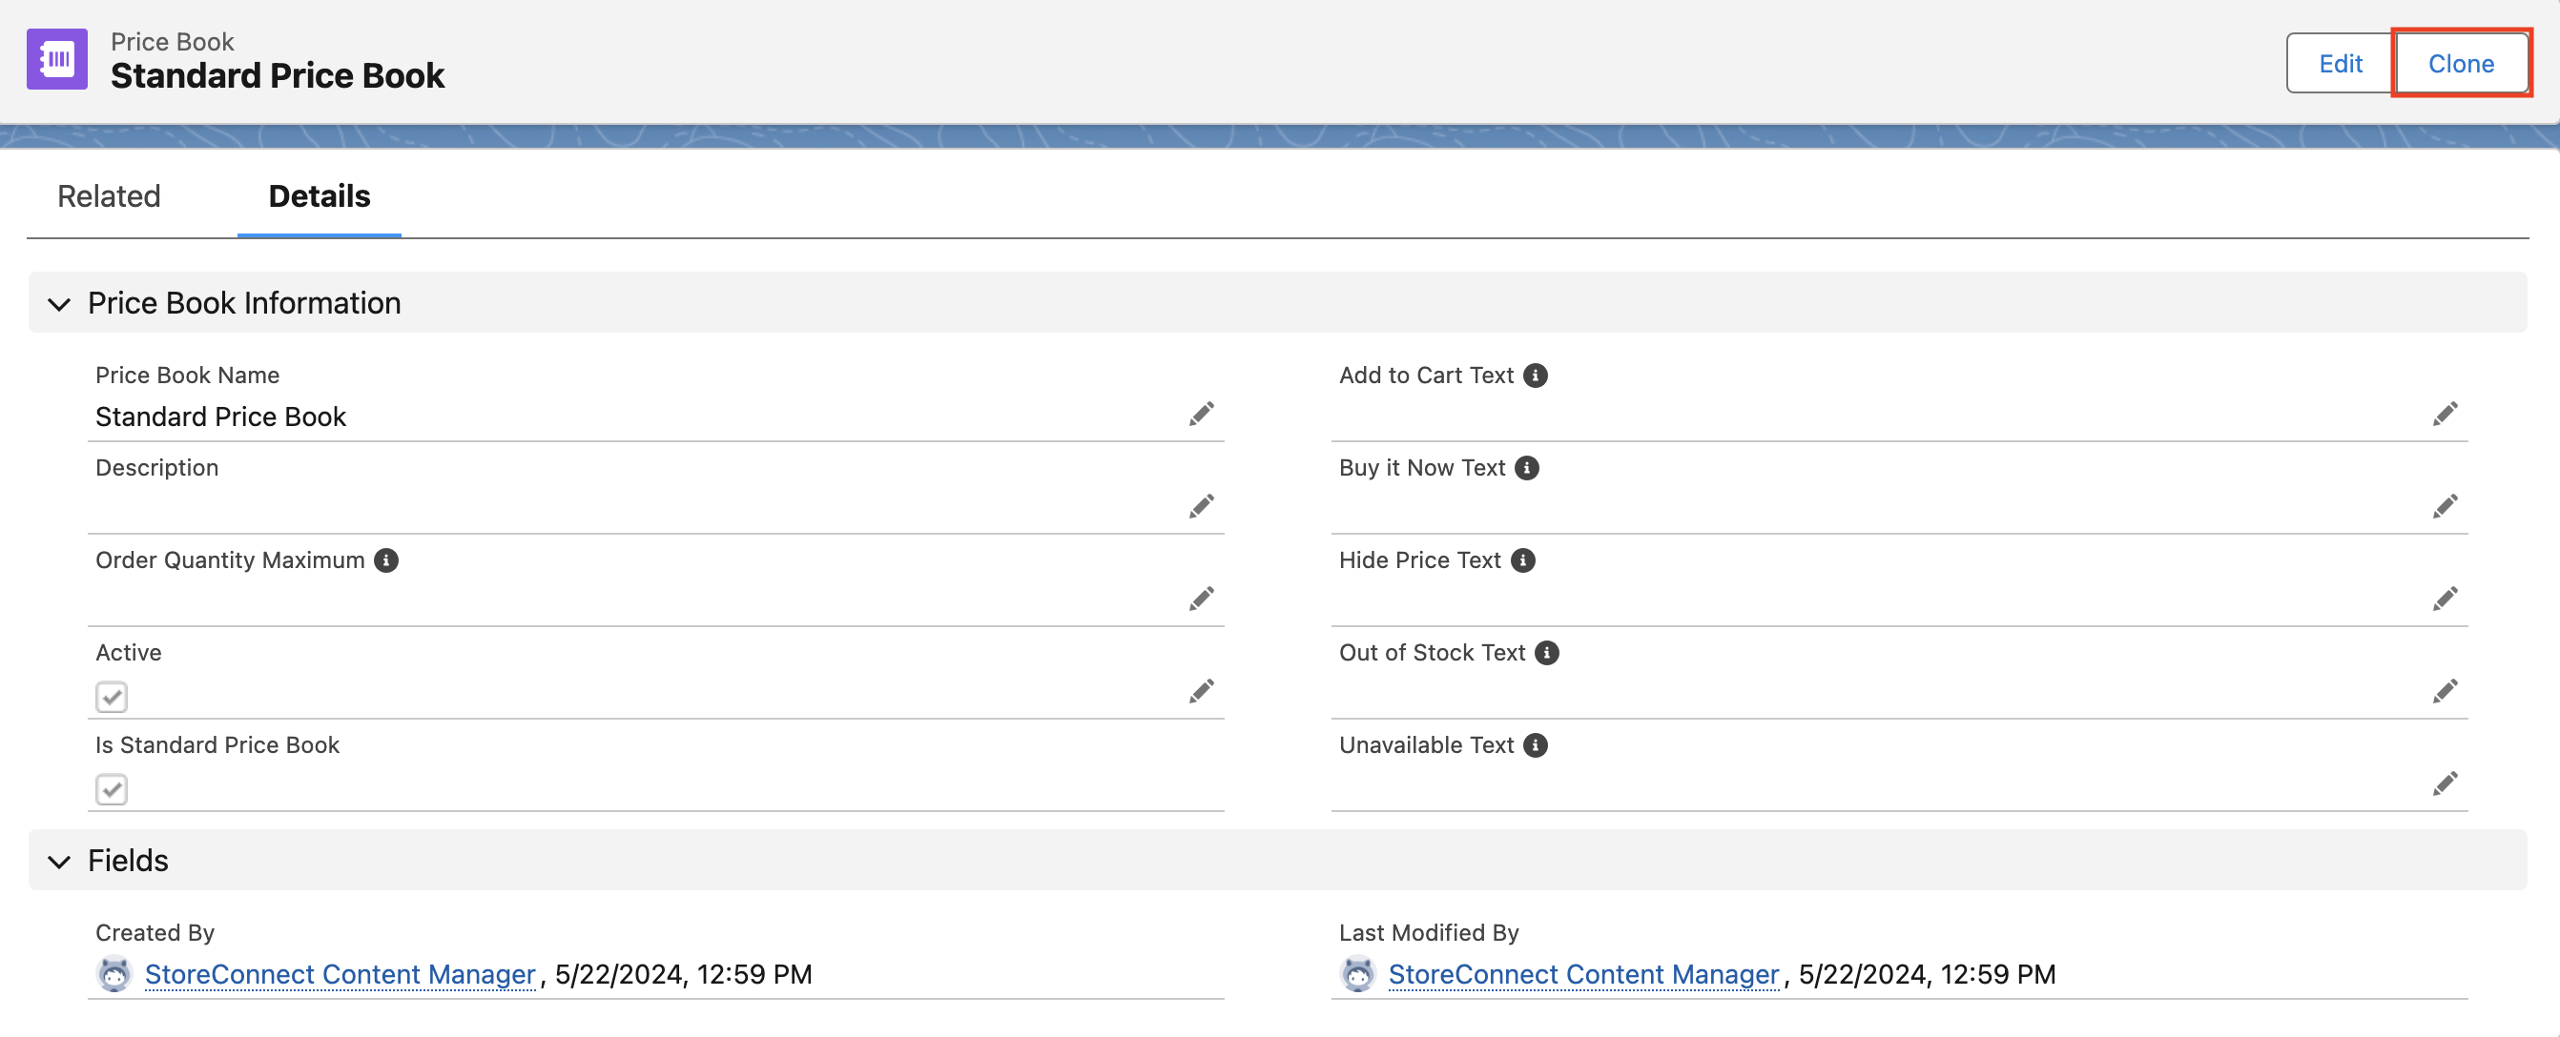The image size is (2560, 1037).
Task: Click the Standard Price Book page title
Action: click(x=278, y=75)
